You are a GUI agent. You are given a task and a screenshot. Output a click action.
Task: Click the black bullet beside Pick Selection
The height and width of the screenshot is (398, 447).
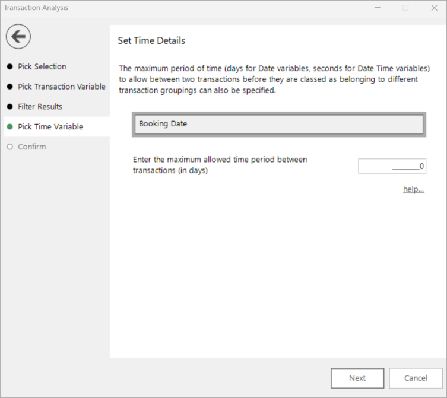point(9,66)
